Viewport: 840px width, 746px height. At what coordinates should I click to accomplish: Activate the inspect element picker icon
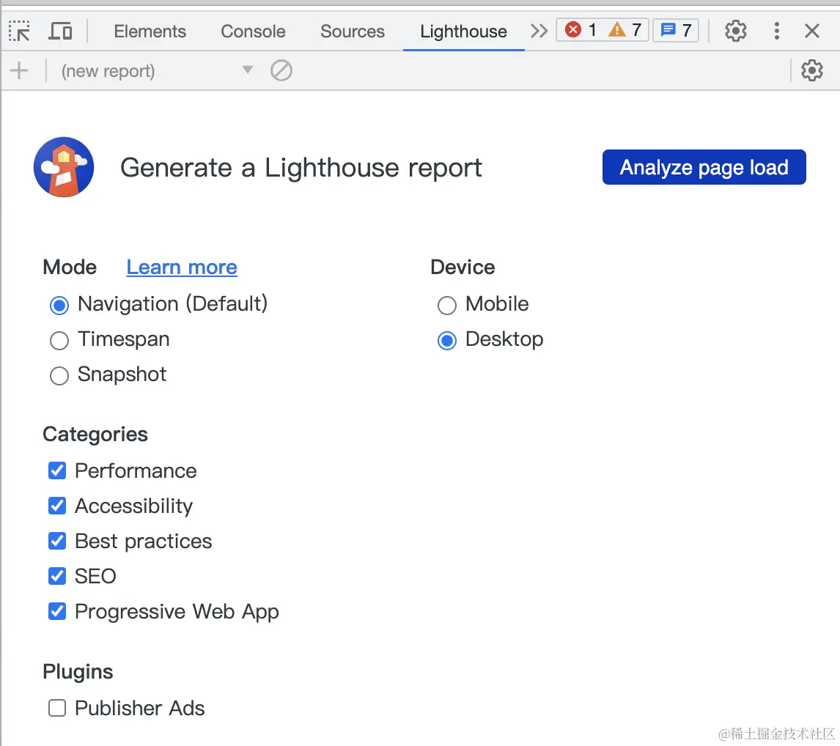click(x=20, y=31)
